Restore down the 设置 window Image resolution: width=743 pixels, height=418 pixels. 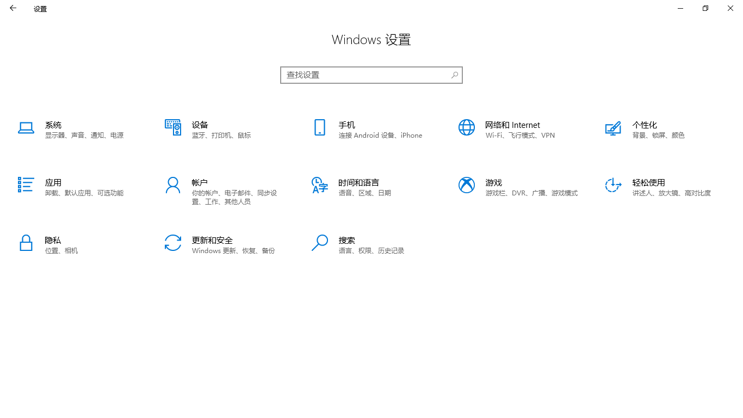705,8
